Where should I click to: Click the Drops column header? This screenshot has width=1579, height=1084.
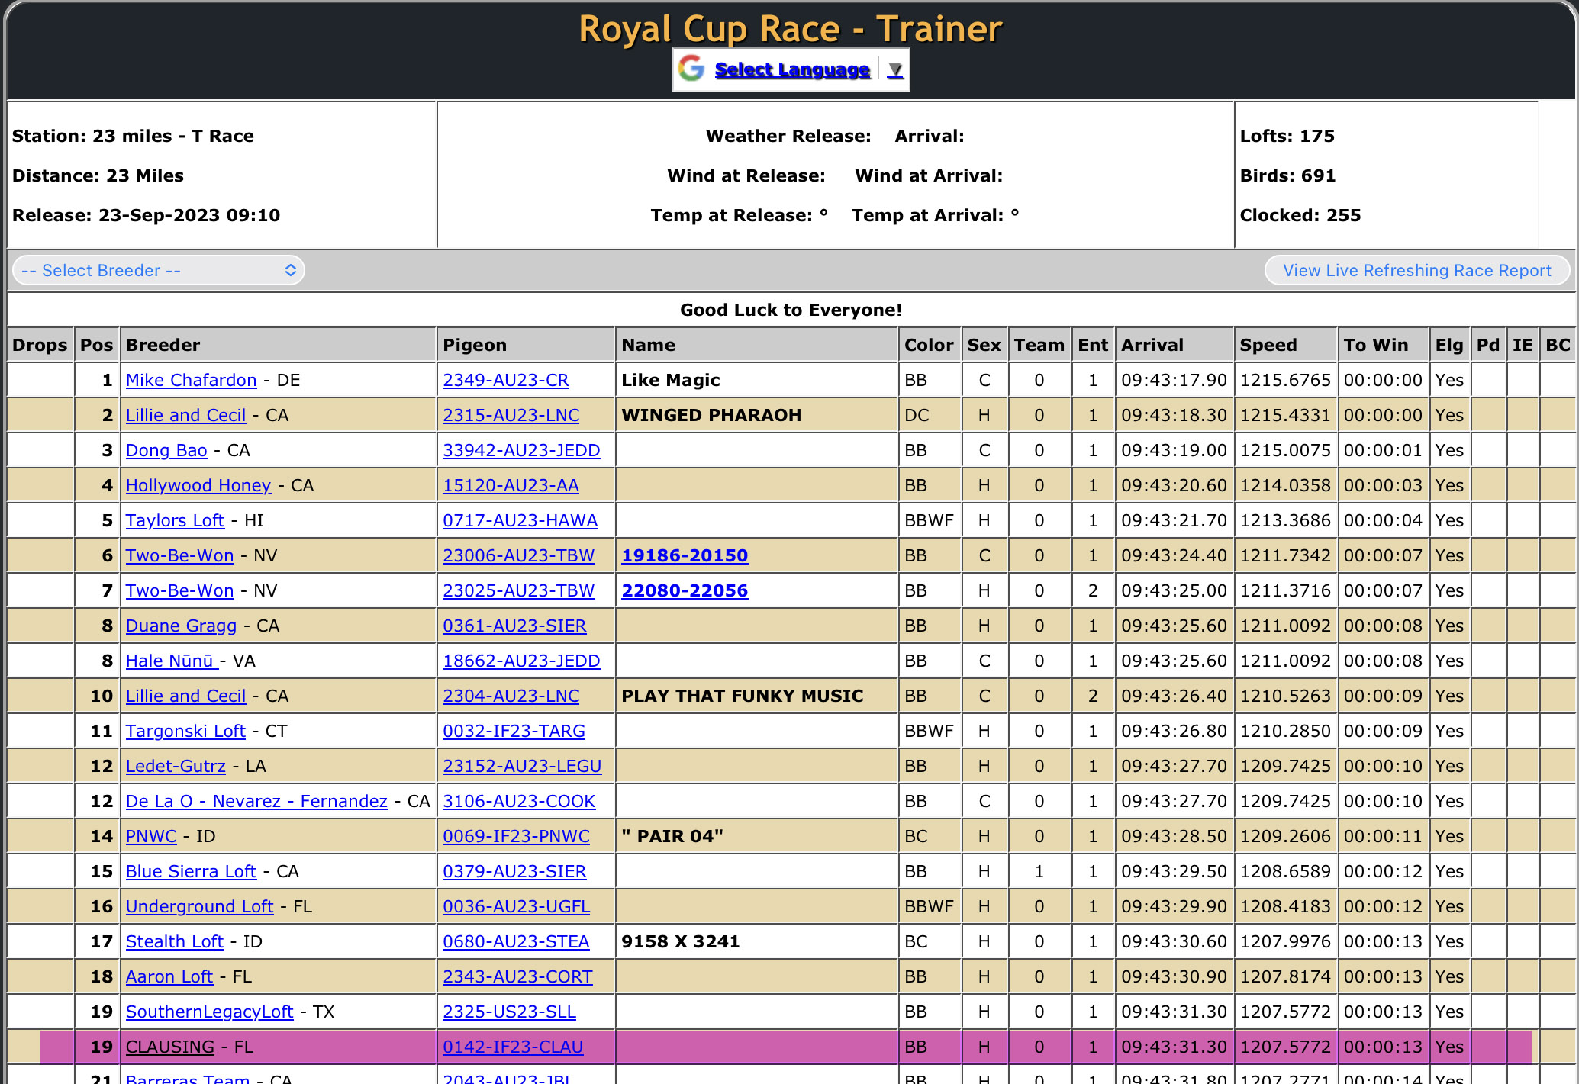(40, 345)
